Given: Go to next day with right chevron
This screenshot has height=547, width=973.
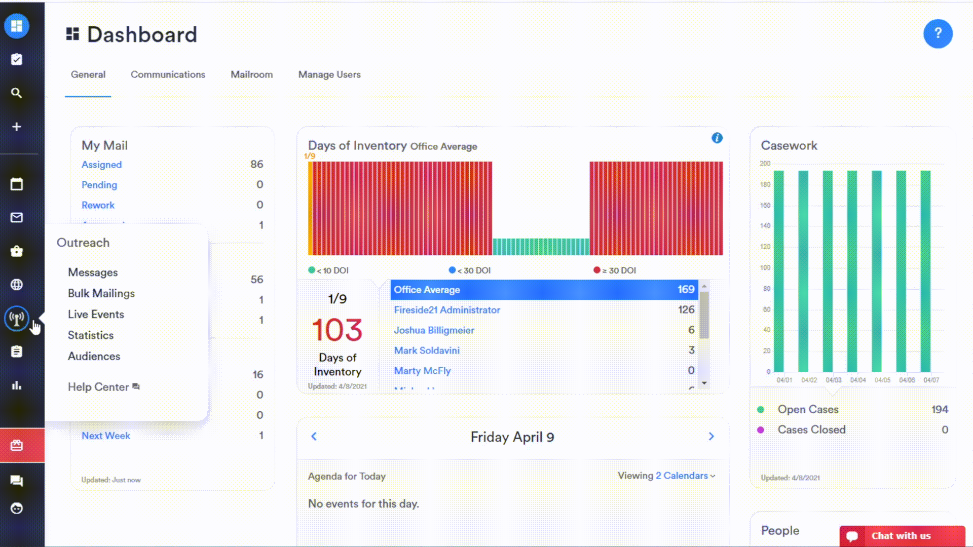Looking at the screenshot, I should coord(711,436).
